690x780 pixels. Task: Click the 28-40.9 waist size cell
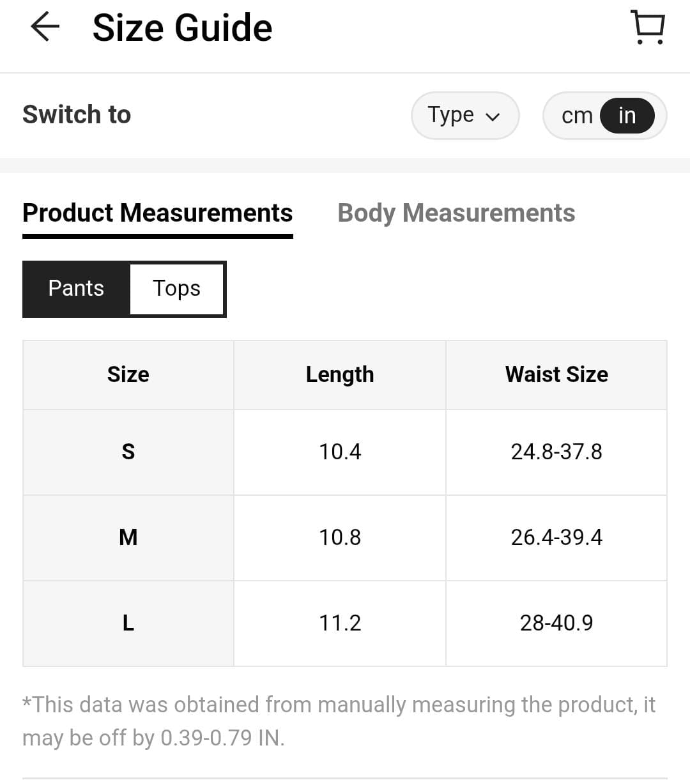(556, 623)
